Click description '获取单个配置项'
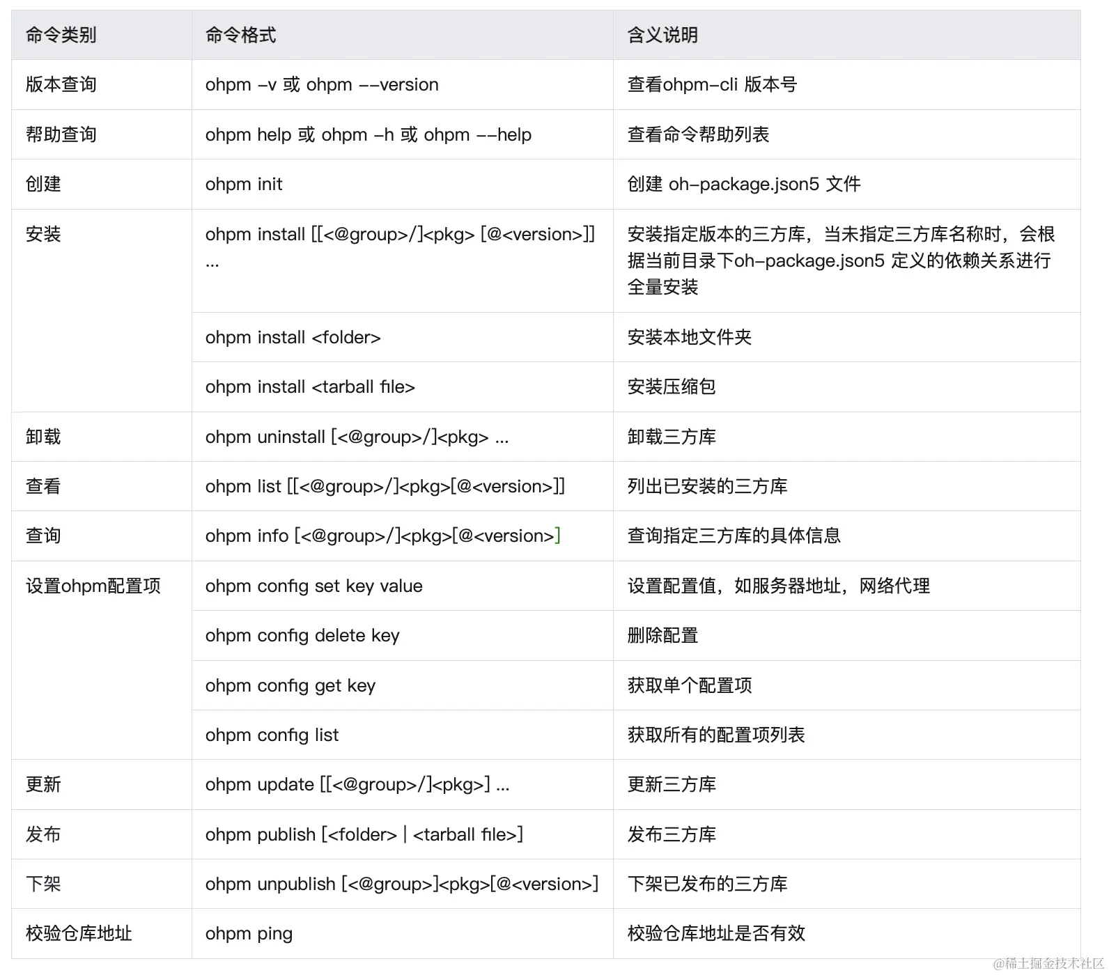The image size is (1109, 975). 690,685
